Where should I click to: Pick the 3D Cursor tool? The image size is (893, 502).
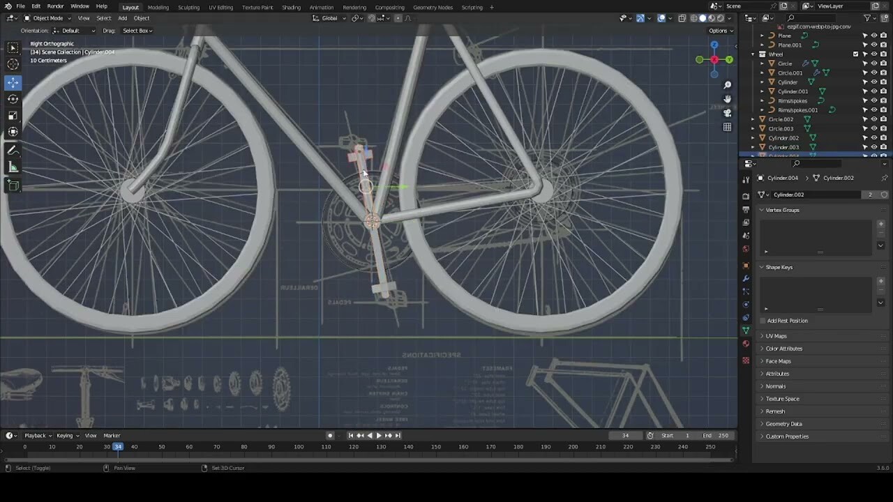pos(13,64)
